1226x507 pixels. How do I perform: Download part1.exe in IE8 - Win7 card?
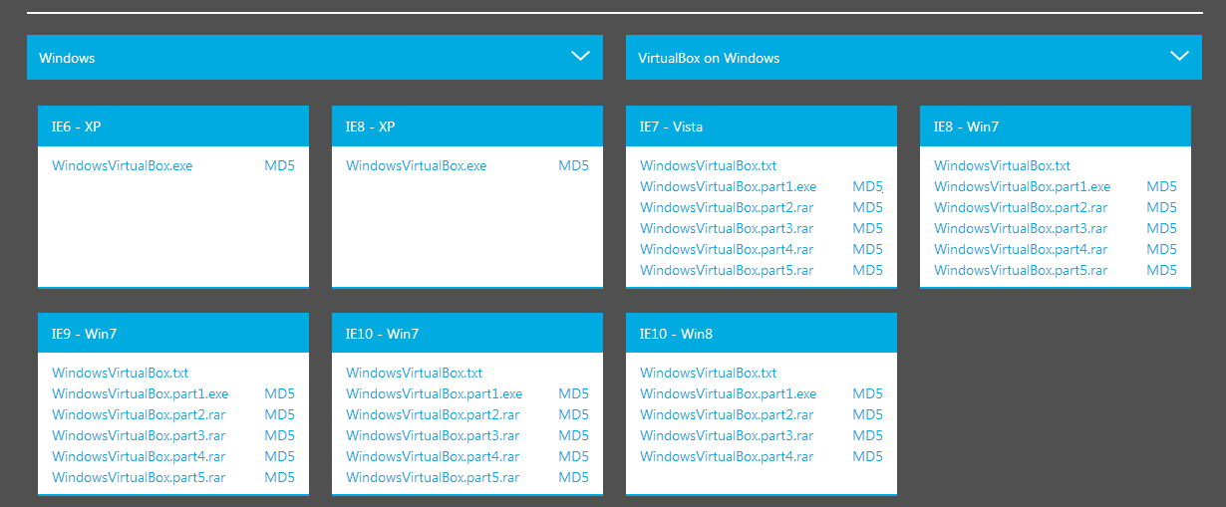(x=1022, y=186)
